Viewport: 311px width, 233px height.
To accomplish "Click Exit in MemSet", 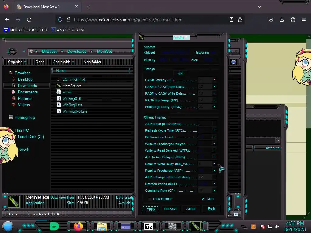I will click(x=211, y=209).
